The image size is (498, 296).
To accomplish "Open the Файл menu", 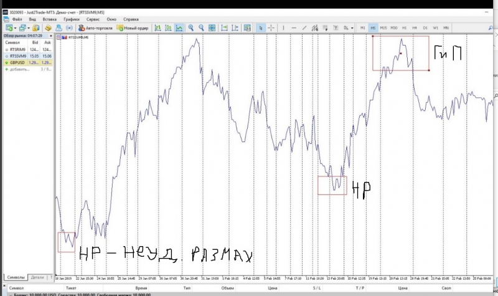I will (x=17, y=19).
